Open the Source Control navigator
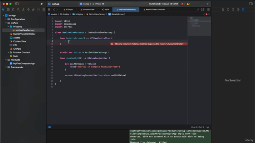This screenshot has height=143, width=255. coord(8,10)
